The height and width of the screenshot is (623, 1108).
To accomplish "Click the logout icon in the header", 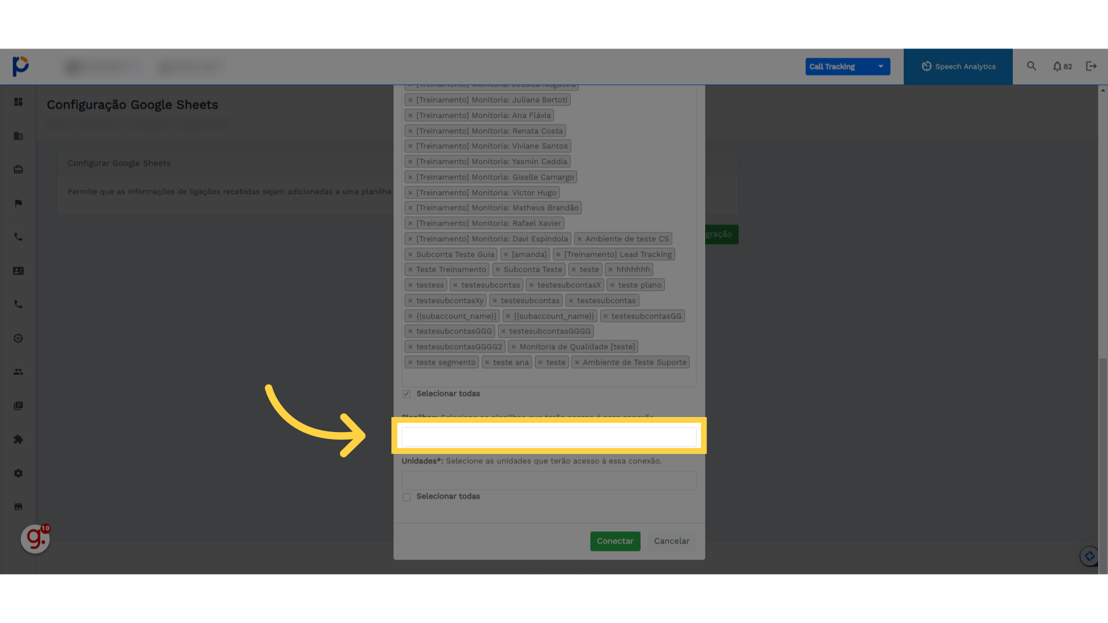I will tap(1091, 66).
